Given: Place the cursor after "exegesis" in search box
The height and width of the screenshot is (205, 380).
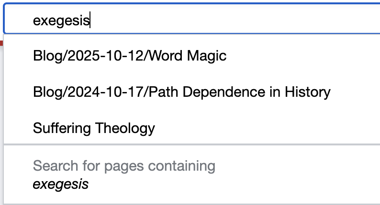Looking at the screenshot, I should 90,20.
